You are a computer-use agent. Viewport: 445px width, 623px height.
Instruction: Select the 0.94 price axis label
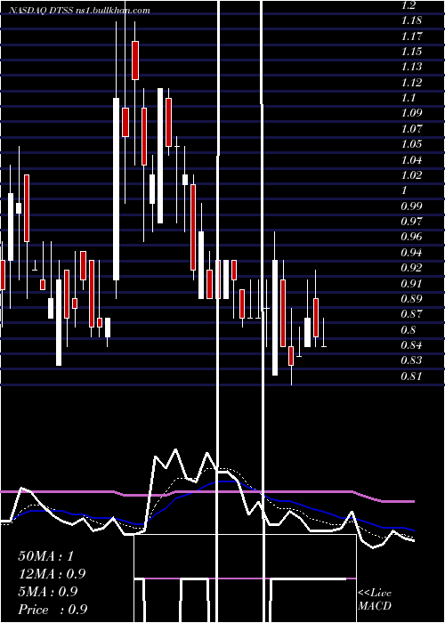(411, 252)
